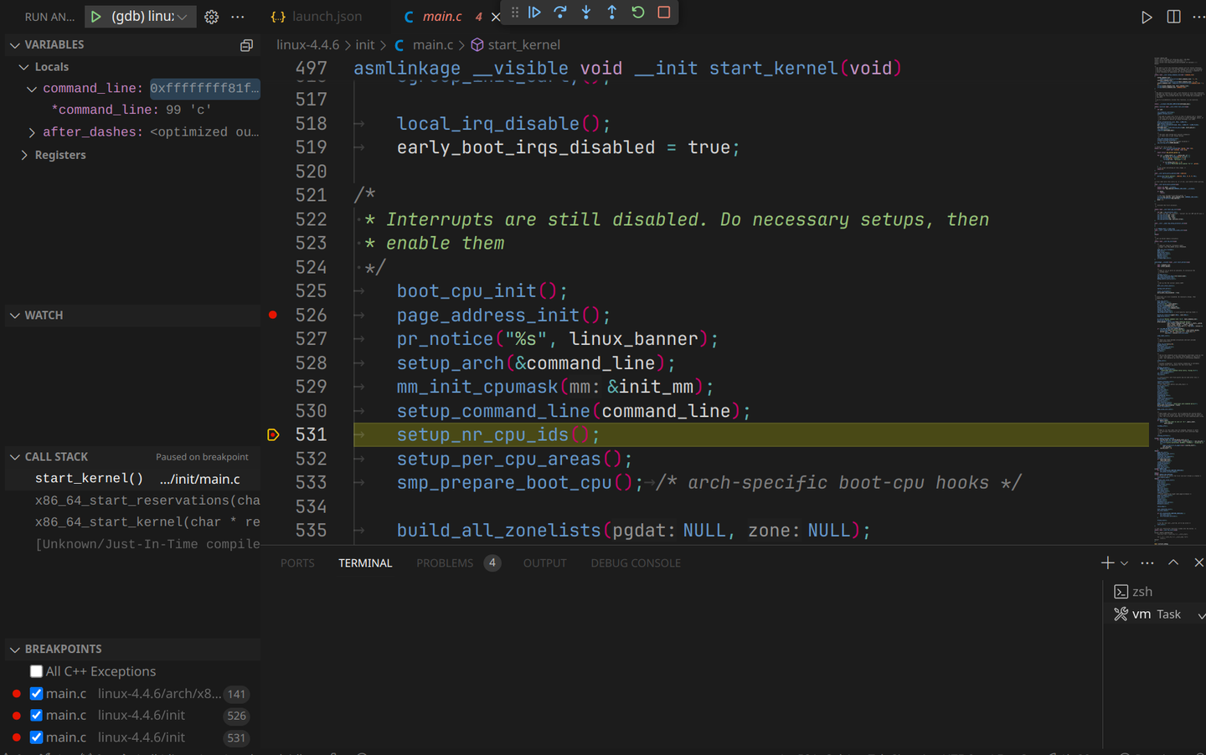Expand the after_dashes variable
The height and width of the screenshot is (755, 1206).
[x=31, y=131]
